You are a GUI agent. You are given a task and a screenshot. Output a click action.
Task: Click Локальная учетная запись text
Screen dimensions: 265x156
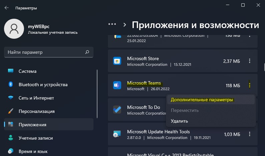coord(53,32)
